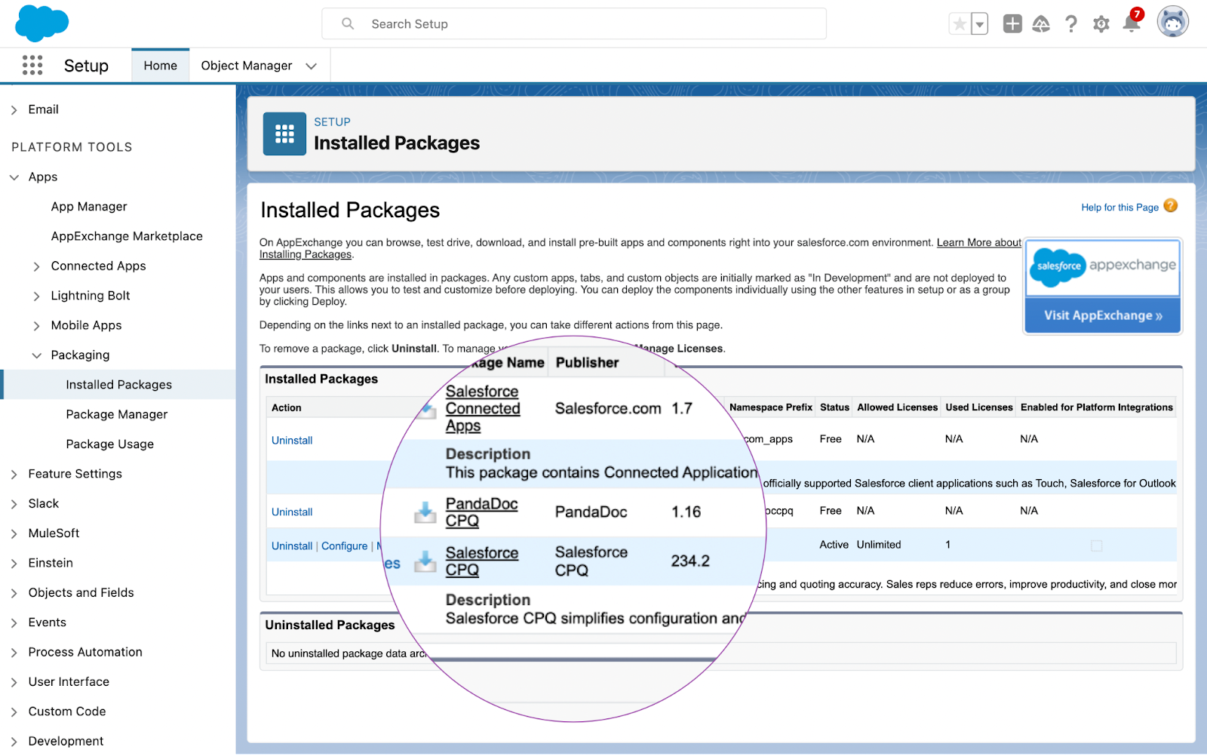Screen dimensions: 1207x756
Task: Click the Used Licenses column header
Action: pos(979,407)
